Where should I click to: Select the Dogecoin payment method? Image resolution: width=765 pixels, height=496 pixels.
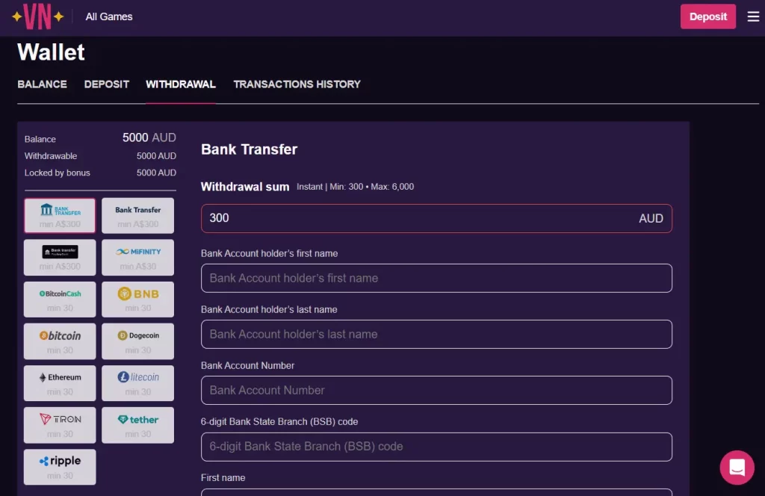click(137, 341)
